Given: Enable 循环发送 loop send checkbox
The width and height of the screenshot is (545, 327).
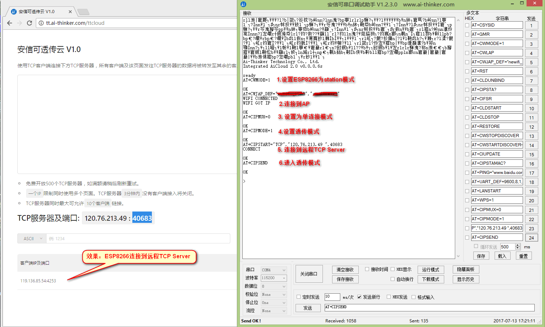Looking at the screenshot, I should pyautogui.click(x=476, y=246).
